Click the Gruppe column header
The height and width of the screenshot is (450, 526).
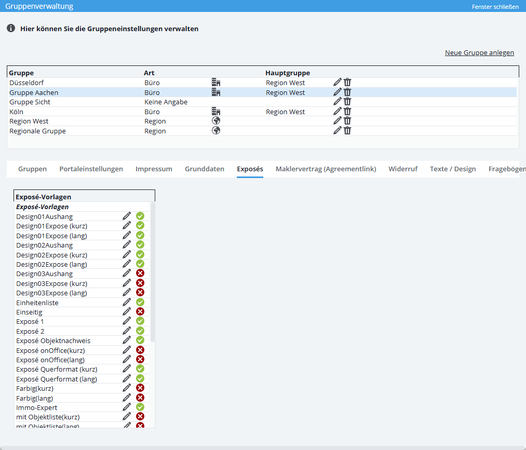coord(21,73)
